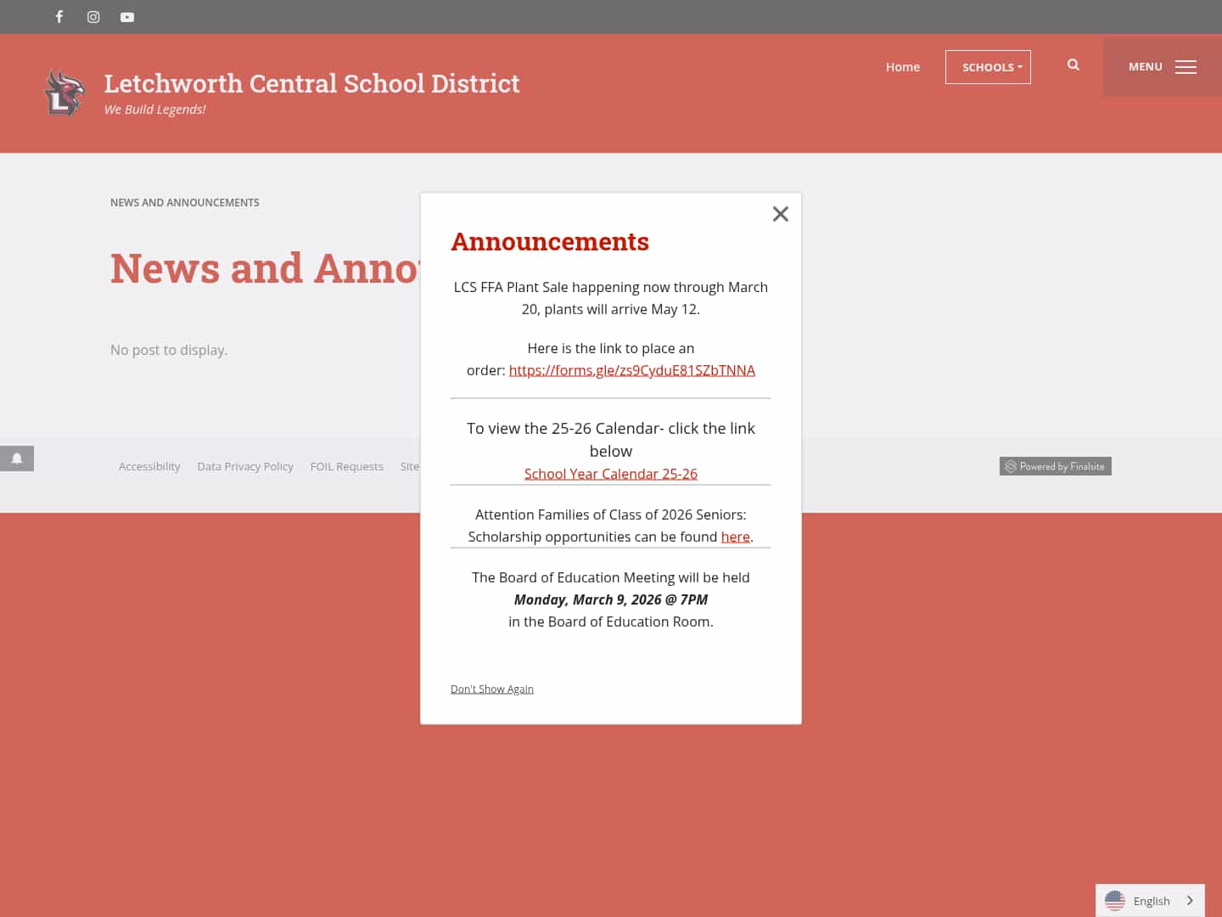Close the Announcements popup
Viewport: 1222px width, 917px height.
[780, 214]
